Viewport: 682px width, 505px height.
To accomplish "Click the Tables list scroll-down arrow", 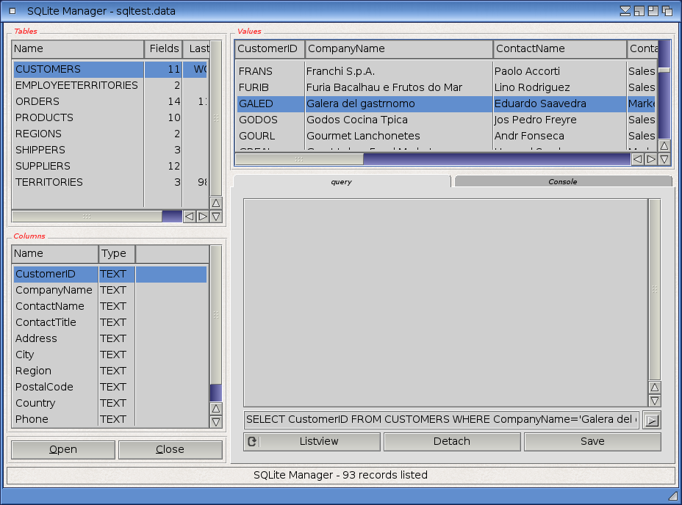I will 216,217.
